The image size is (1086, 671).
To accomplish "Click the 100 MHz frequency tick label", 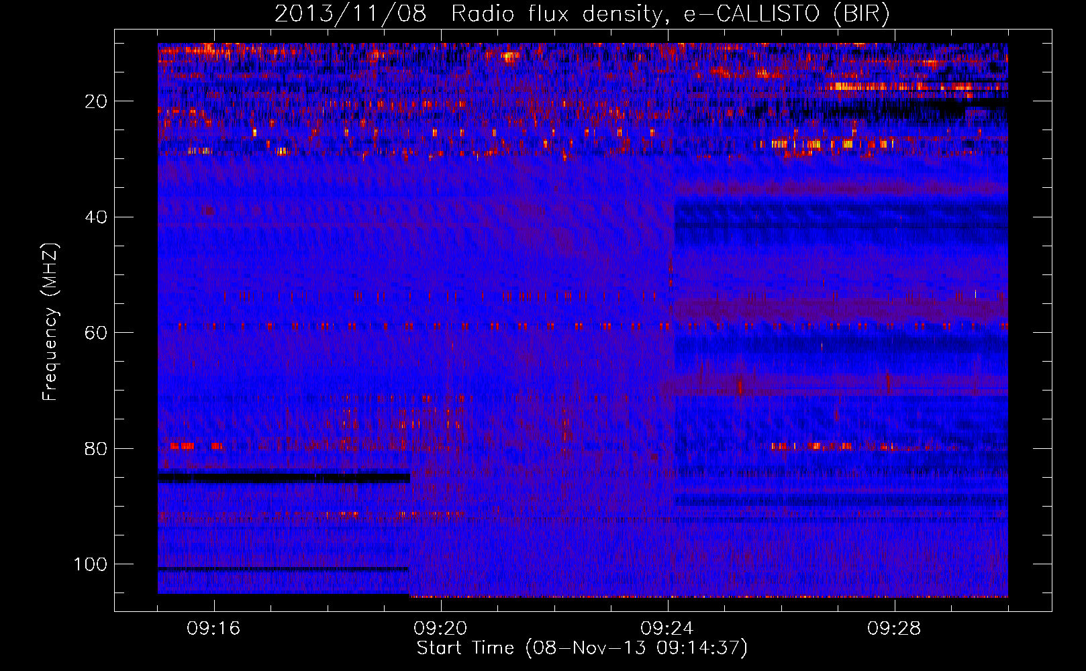I will [91, 564].
